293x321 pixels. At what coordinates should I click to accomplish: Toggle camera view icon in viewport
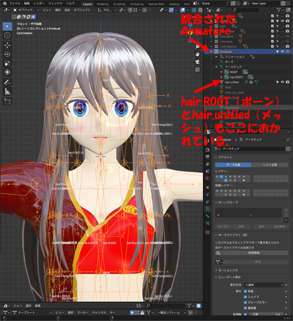pos(197,62)
